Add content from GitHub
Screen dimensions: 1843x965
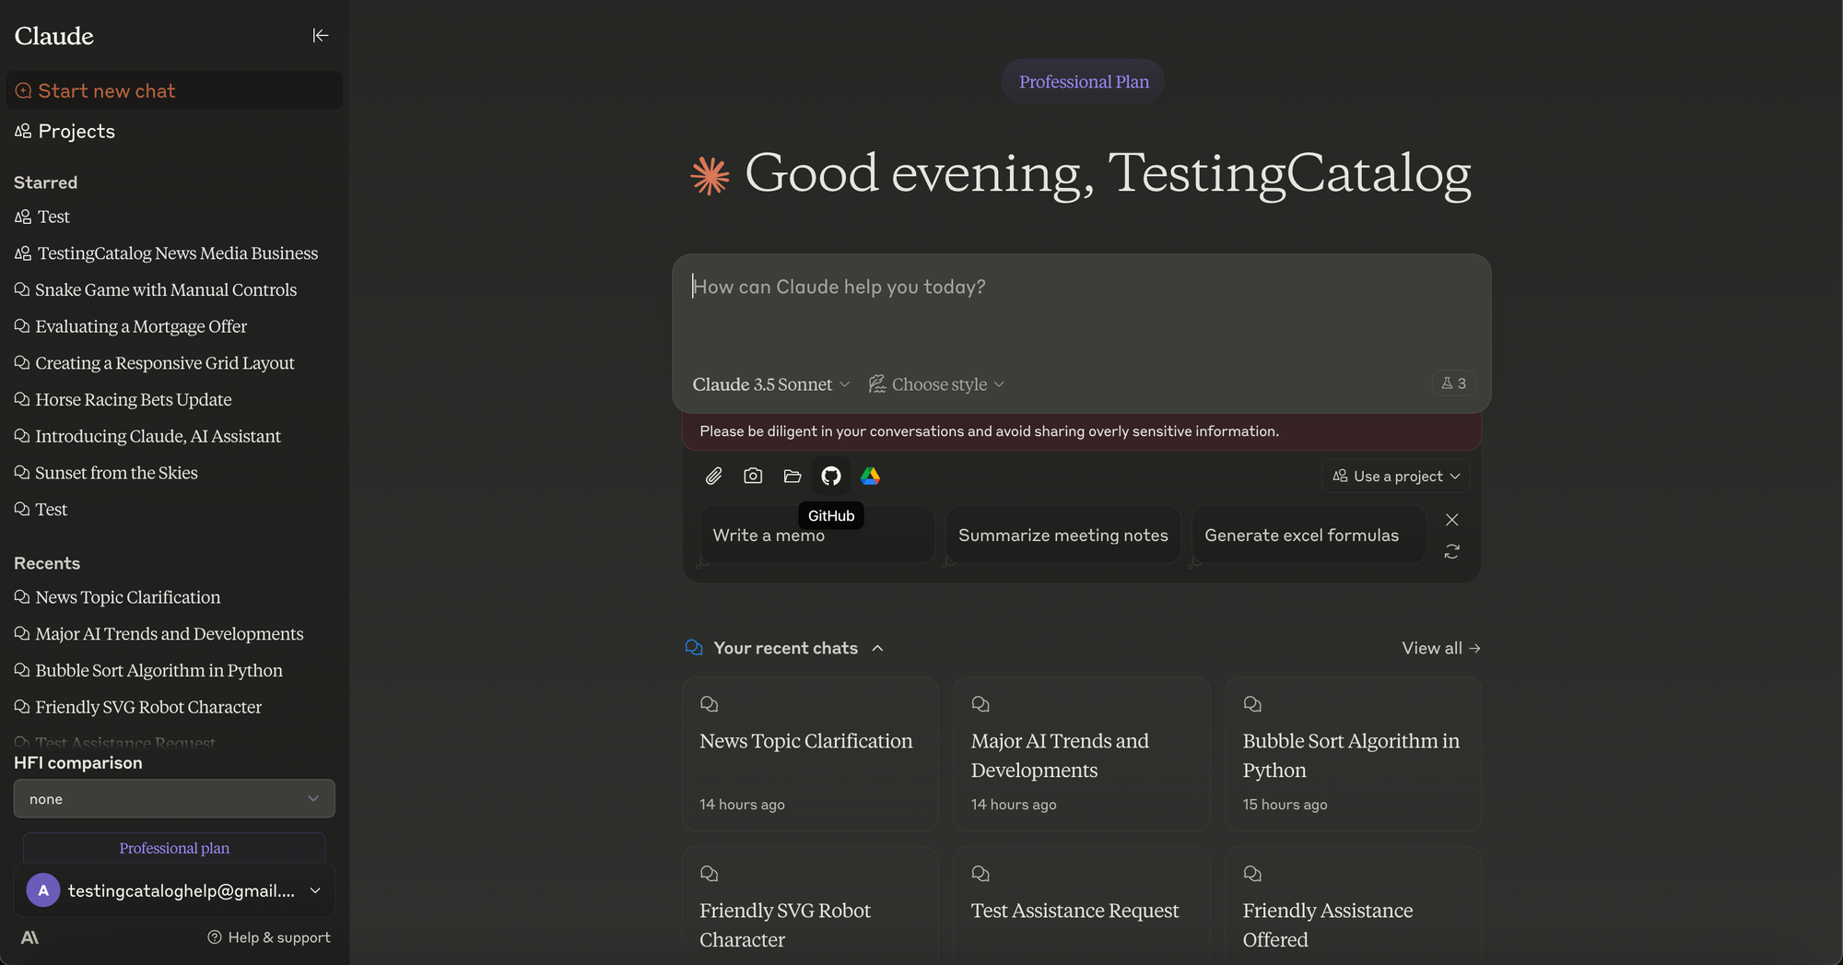[x=831, y=477]
